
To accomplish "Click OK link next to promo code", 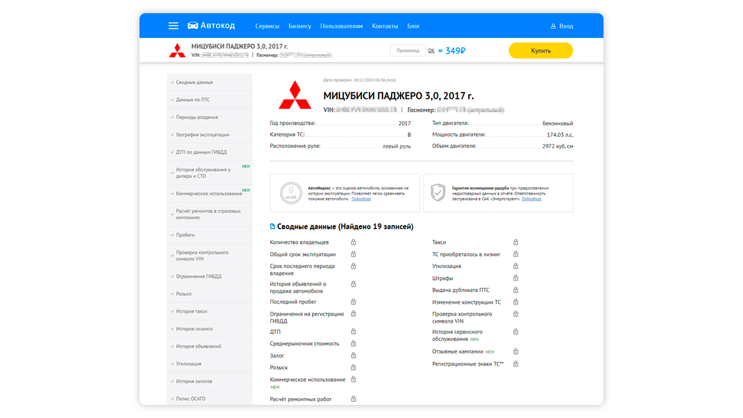I will [x=431, y=50].
